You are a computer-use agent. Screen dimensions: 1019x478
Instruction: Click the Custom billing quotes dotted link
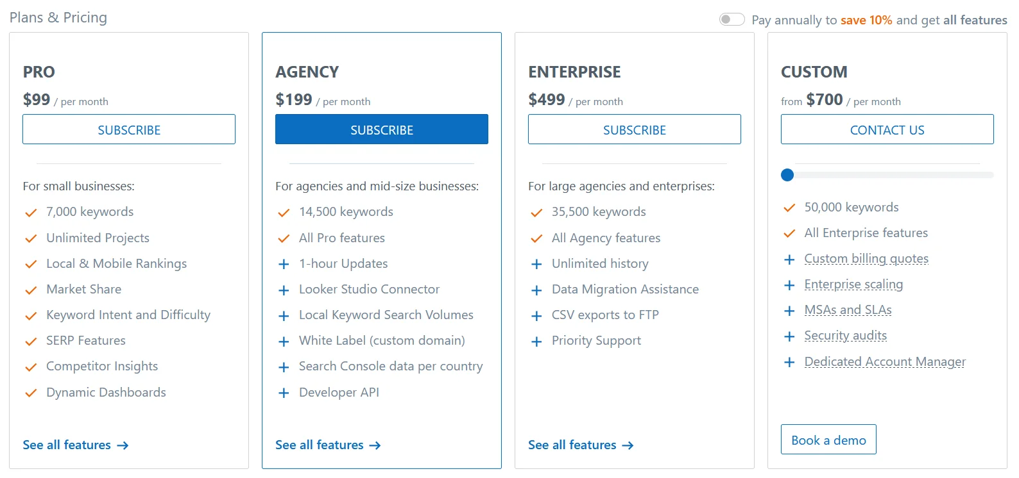tap(866, 258)
